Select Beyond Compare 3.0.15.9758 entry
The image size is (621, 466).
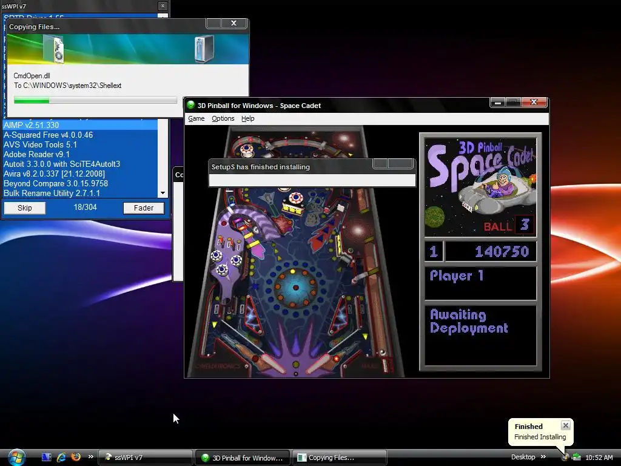pos(81,183)
